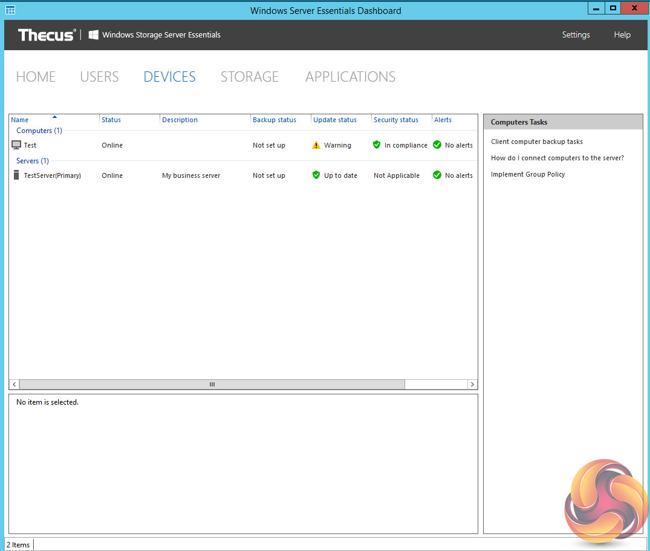This screenshot has height=551, width=650.
Task: Click the horizontal scrollbar thumb
Action: click(212, 385)
